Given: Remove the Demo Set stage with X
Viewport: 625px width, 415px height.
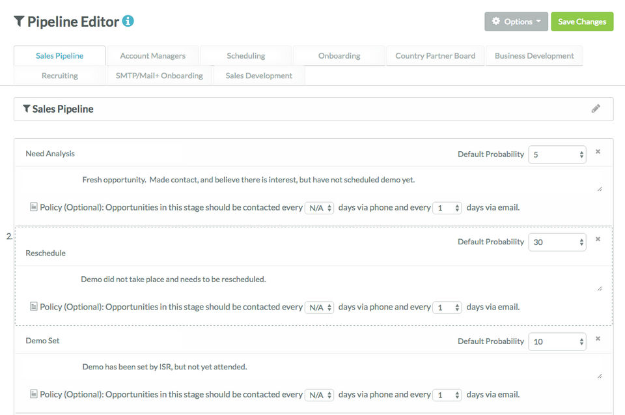Looking at the screenshot, I should pos(598,339).
